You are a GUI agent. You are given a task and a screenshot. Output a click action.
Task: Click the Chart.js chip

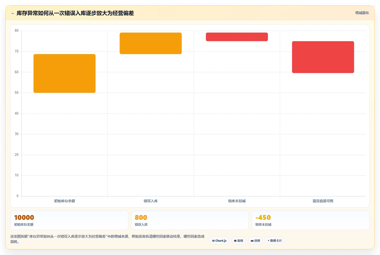tap(219, 241)
